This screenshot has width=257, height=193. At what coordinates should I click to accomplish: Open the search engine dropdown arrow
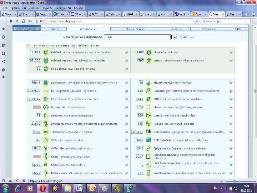200,21
